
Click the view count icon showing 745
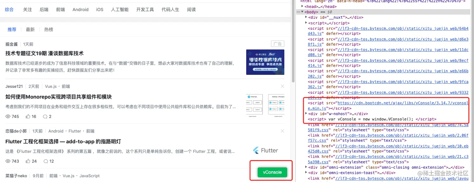pyautogui.click(x=8, y=116)
